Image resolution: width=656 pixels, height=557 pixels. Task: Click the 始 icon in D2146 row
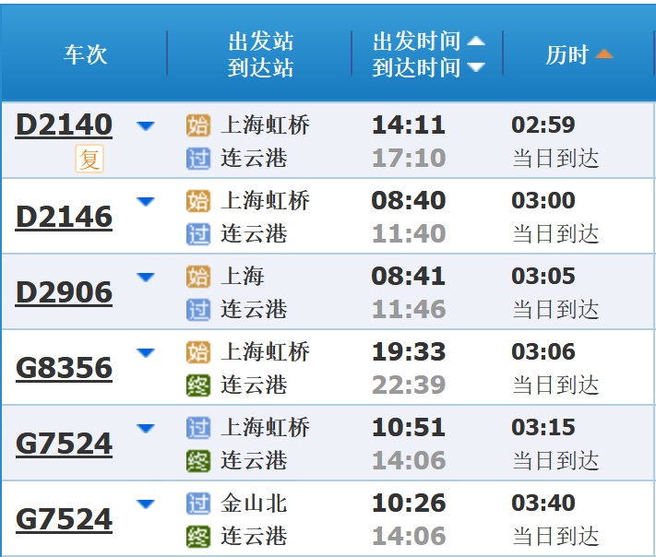pos(198,201)
